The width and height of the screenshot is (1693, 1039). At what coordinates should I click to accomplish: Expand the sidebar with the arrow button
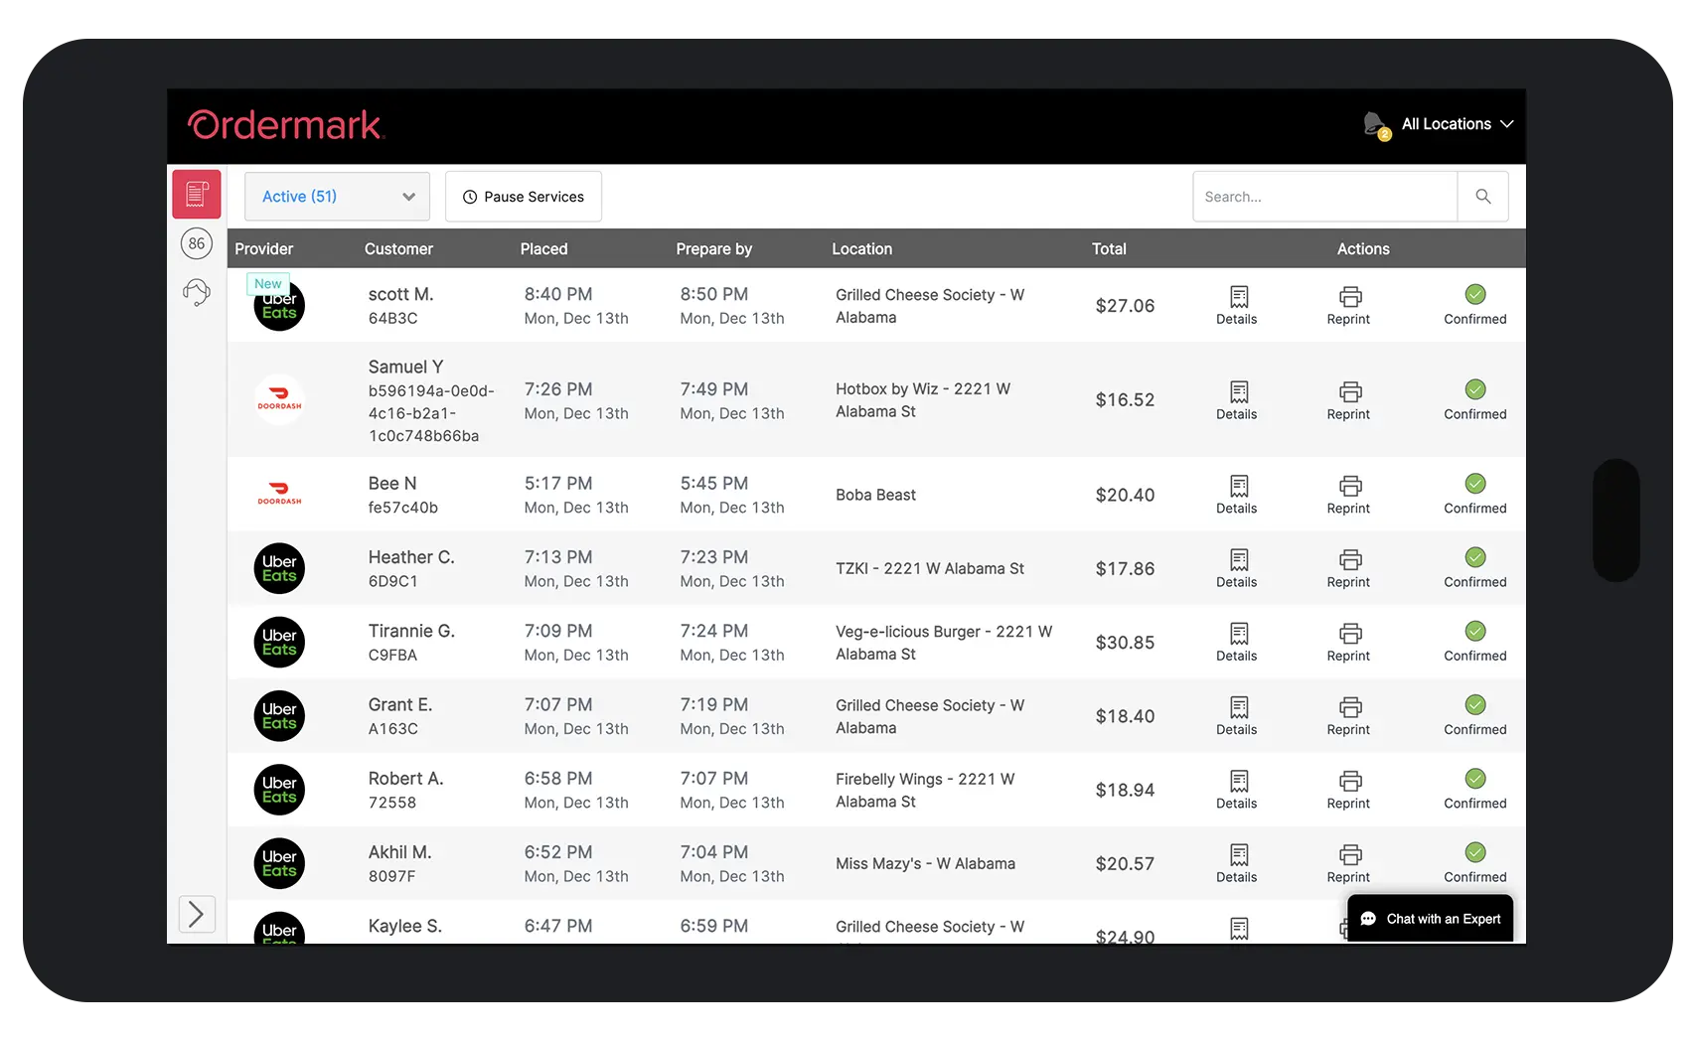(197, 914)
